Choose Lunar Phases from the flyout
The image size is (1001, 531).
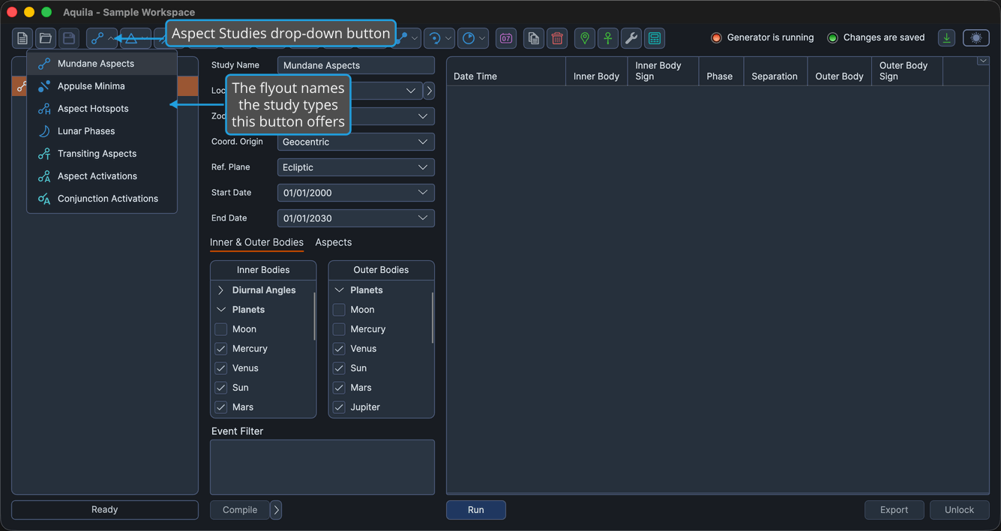[102, 131]
